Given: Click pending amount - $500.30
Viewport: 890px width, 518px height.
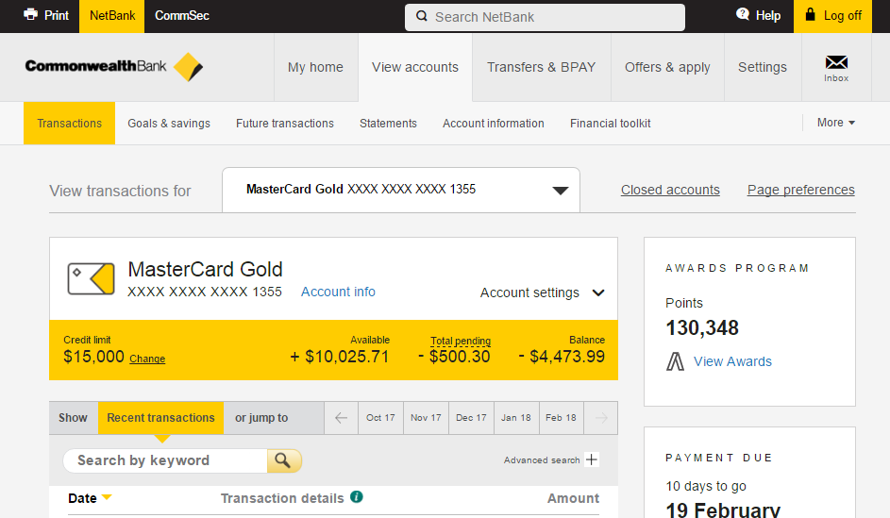Looking at the screenshot, I should [454, 357].
